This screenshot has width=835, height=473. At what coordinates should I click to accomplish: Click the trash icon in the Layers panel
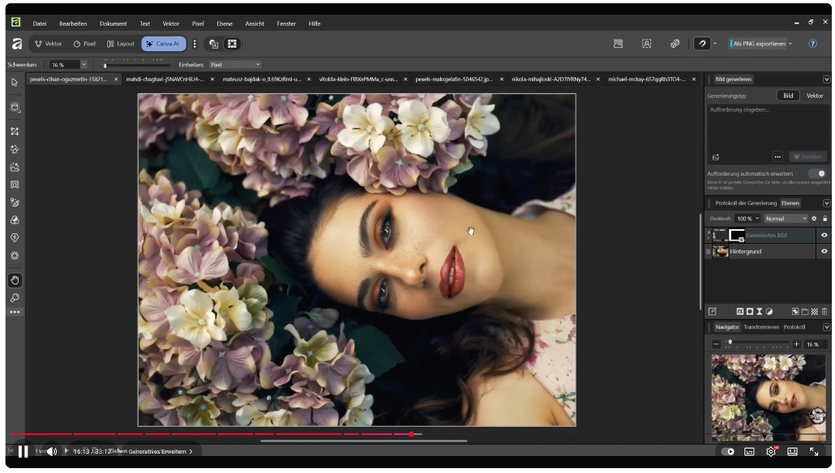824,311
